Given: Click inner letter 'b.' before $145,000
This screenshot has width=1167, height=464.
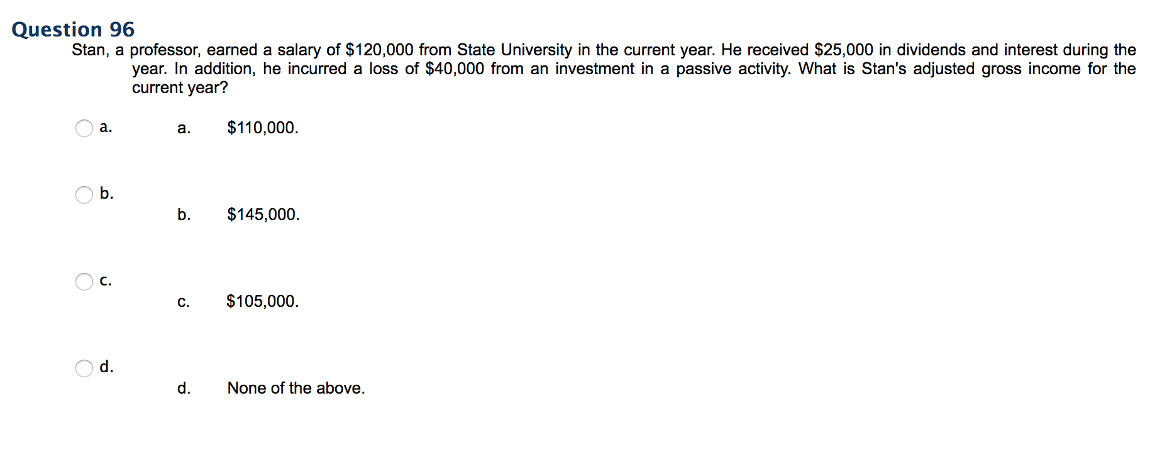Looking at the screenshot, I should coord(184,215).
